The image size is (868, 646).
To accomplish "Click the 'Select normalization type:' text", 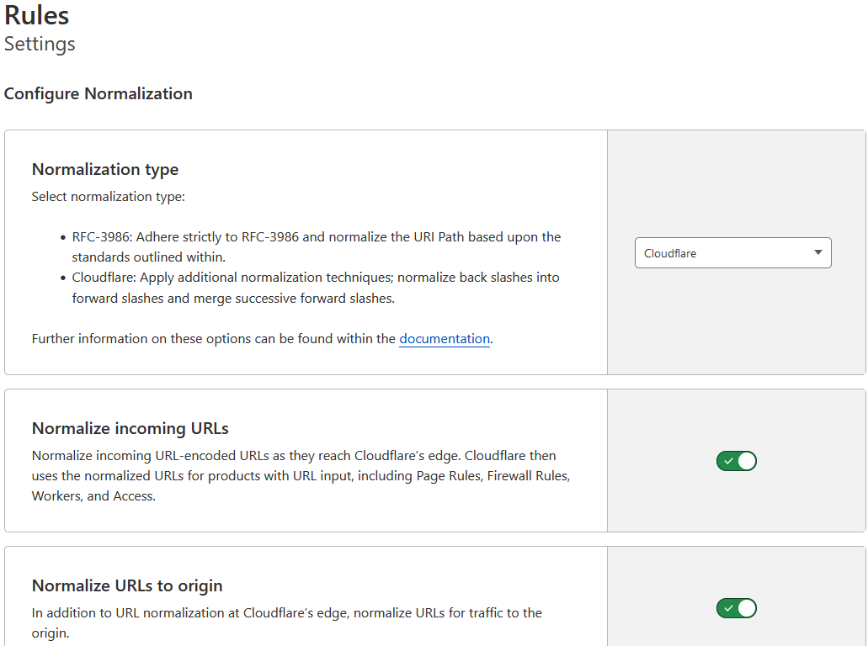I will (108, 197).
